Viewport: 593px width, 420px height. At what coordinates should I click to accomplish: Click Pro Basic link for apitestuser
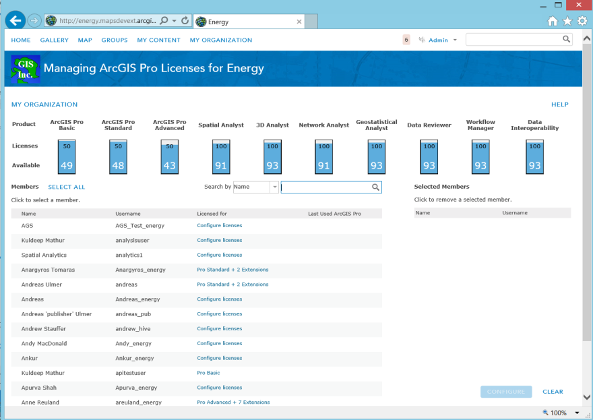(208, 373)
